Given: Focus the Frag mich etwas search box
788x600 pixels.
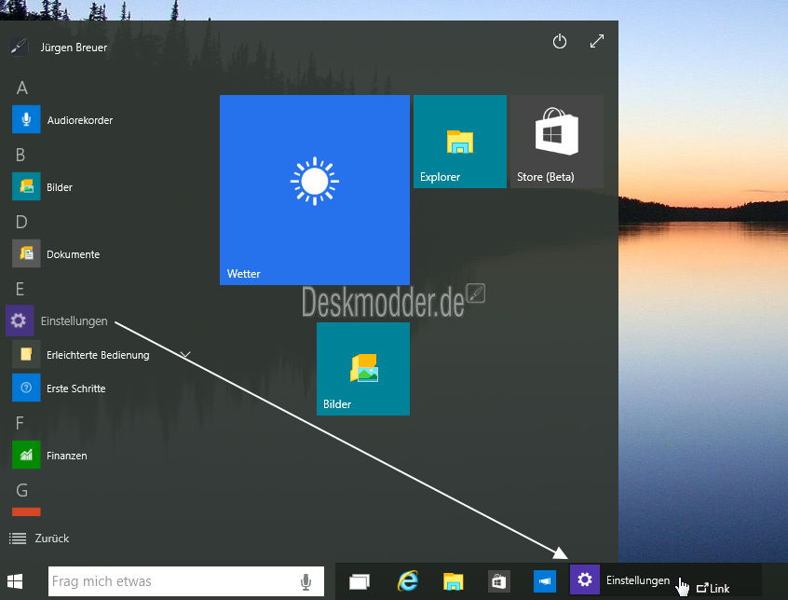Looking at the screenshot, I should pos(186,581).
